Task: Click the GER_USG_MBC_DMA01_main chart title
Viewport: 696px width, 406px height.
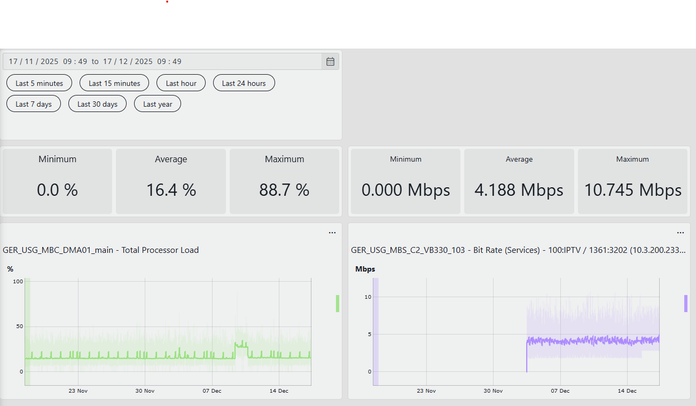Action: [101, 250]
